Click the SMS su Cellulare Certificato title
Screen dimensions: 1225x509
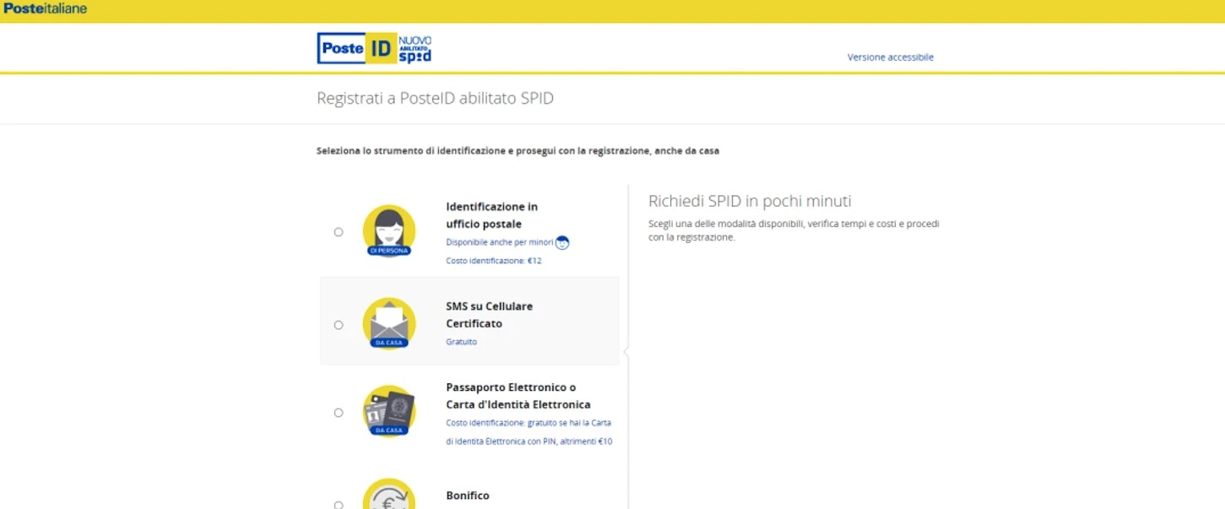[x=490, y=315]
